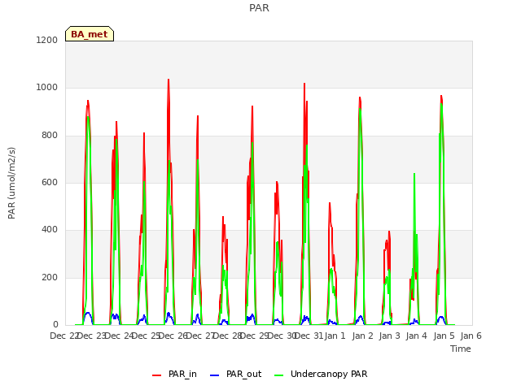The width and height of the screenshot is (521, 390).
Task: Click the Dec 31 red peak near 1020
Action: (304, 84)
